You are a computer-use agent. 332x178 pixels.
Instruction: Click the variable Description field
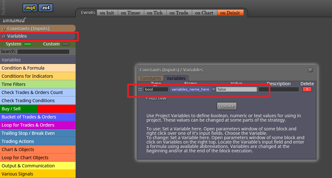[x=279, y=89]
